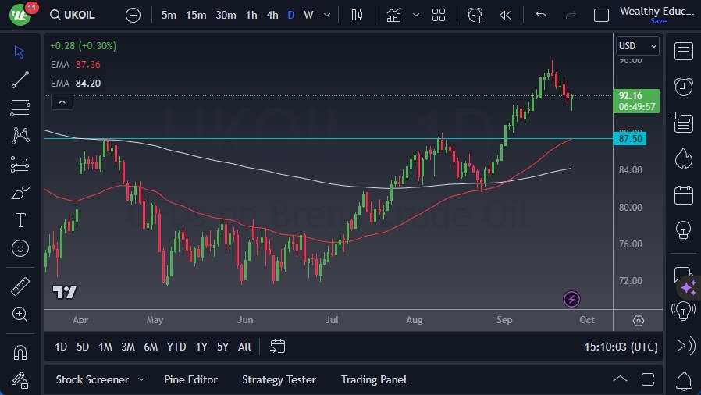
Task: Select the 4h timeframe button
Action: point(272,15)
